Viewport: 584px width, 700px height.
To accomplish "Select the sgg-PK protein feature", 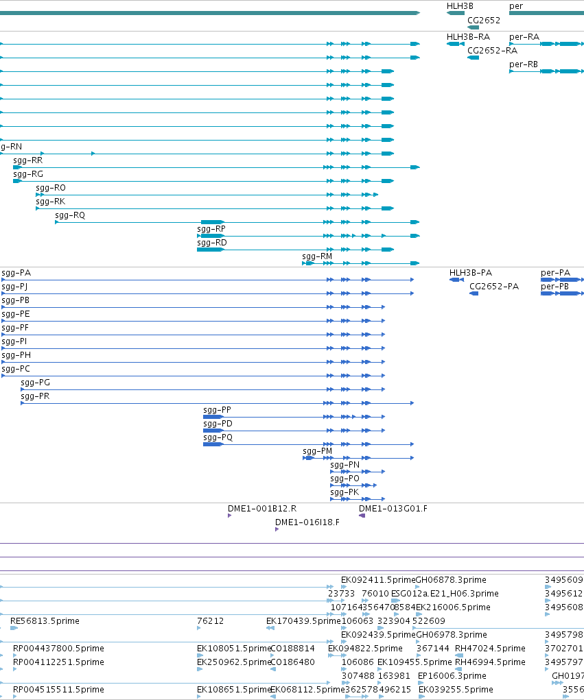I will (358, 499).
